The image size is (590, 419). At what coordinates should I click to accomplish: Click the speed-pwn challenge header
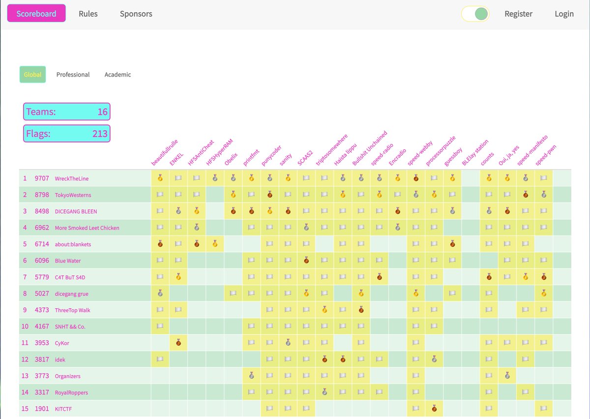tap(546, 154)
